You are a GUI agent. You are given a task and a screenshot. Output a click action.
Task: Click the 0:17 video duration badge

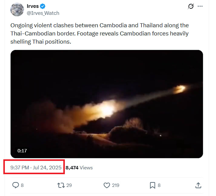[x=22, y=150]
